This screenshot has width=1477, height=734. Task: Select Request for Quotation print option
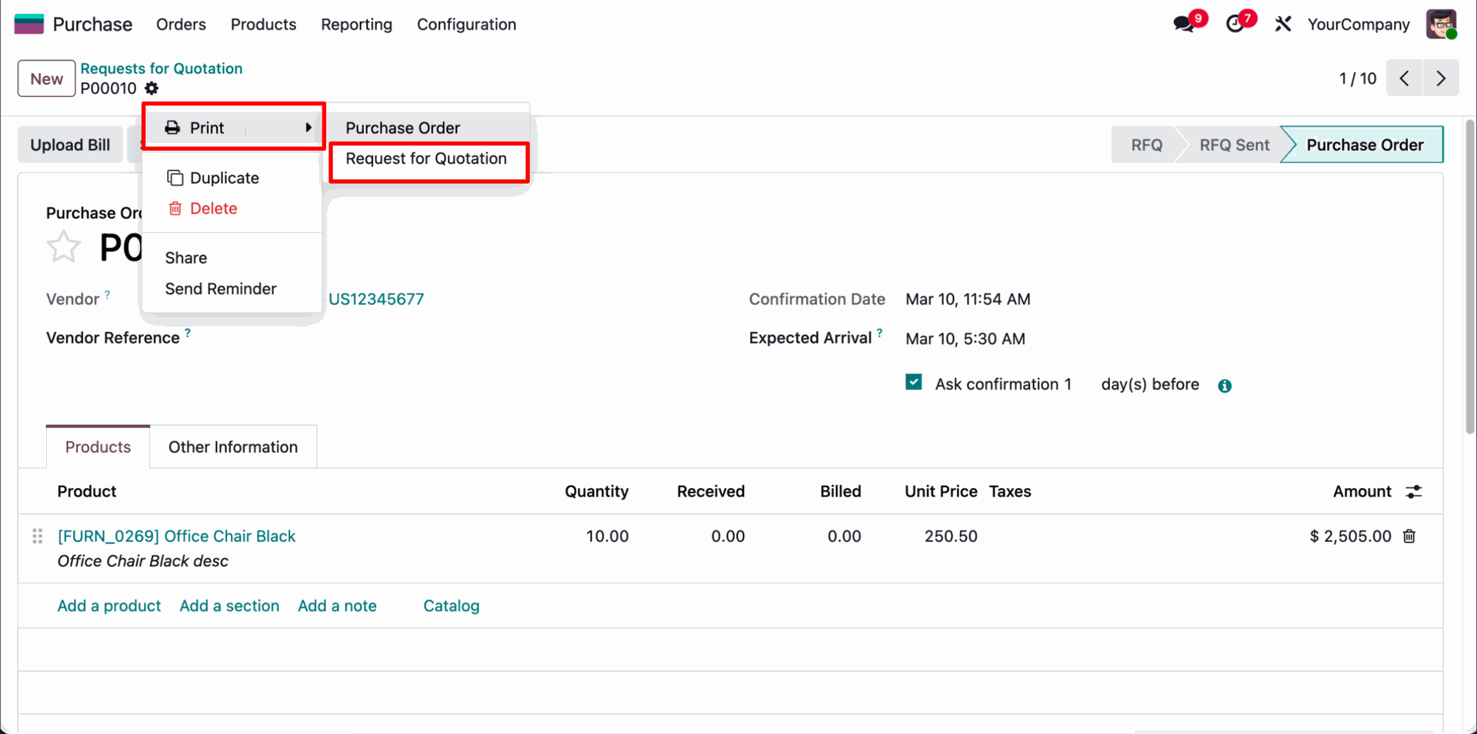(x=426, y=159)
